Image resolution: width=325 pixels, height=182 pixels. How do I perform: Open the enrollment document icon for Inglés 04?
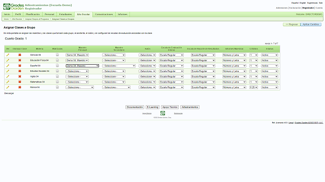pos(57,76)
